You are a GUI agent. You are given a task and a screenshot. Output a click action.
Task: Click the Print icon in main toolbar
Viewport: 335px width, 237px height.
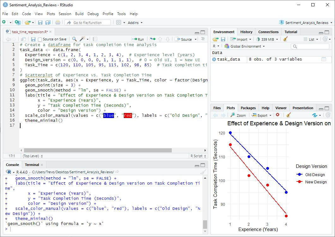58,22
